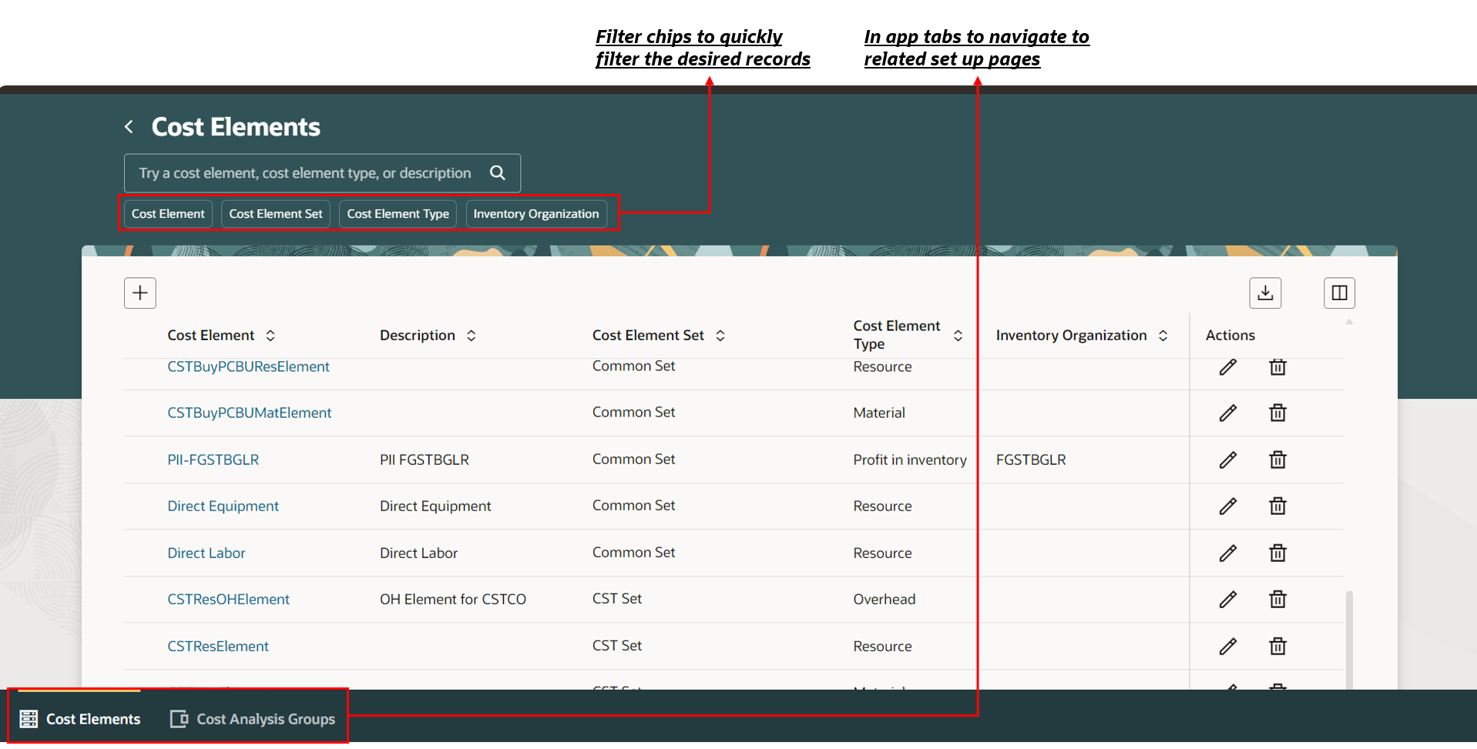Image resolution: width=1477 pixels, height=749 pixels.
Task: Edit CSTResOHElement using its pencil icon
Action: 1227,600
